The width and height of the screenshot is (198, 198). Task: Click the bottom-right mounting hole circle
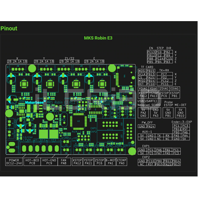click(x=132, y=151)
